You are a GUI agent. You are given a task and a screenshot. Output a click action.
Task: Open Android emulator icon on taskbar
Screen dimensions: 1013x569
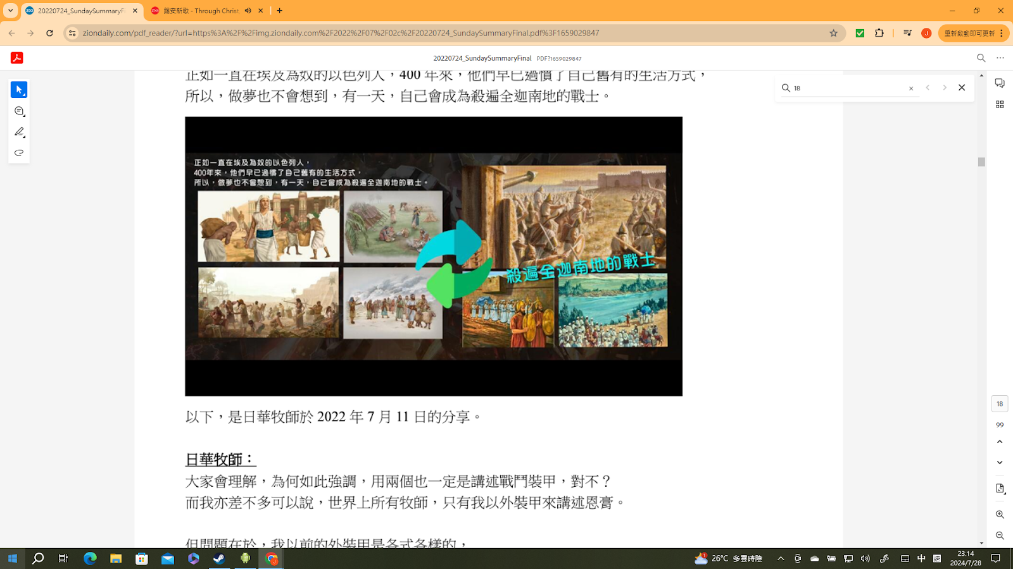245,558
